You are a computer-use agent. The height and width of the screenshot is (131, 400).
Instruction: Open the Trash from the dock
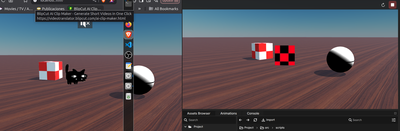click(128, 97)
